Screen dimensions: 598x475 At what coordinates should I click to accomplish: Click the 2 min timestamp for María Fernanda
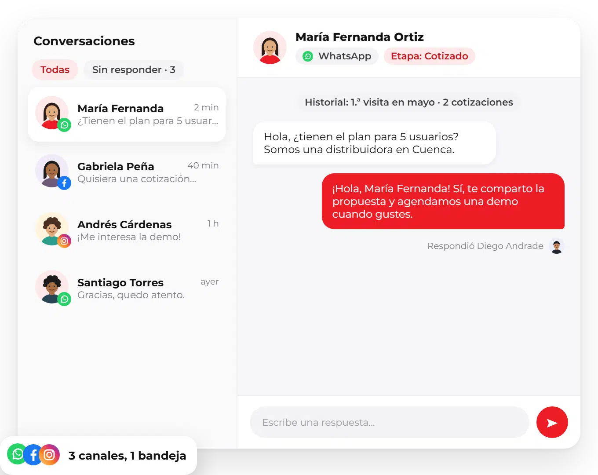206,107
